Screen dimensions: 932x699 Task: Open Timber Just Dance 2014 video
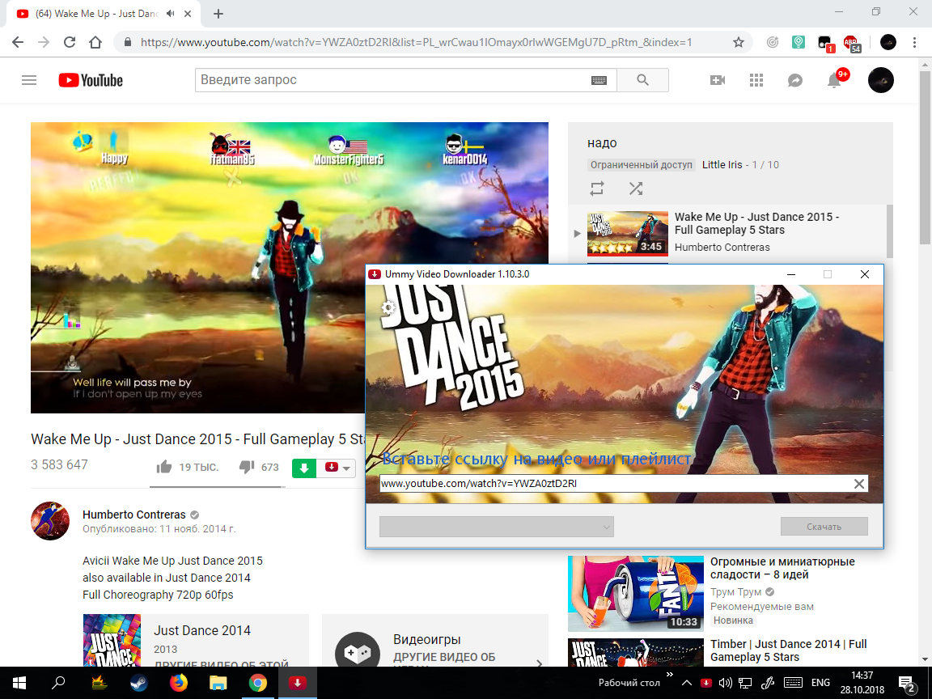click(x=788, y=650)
